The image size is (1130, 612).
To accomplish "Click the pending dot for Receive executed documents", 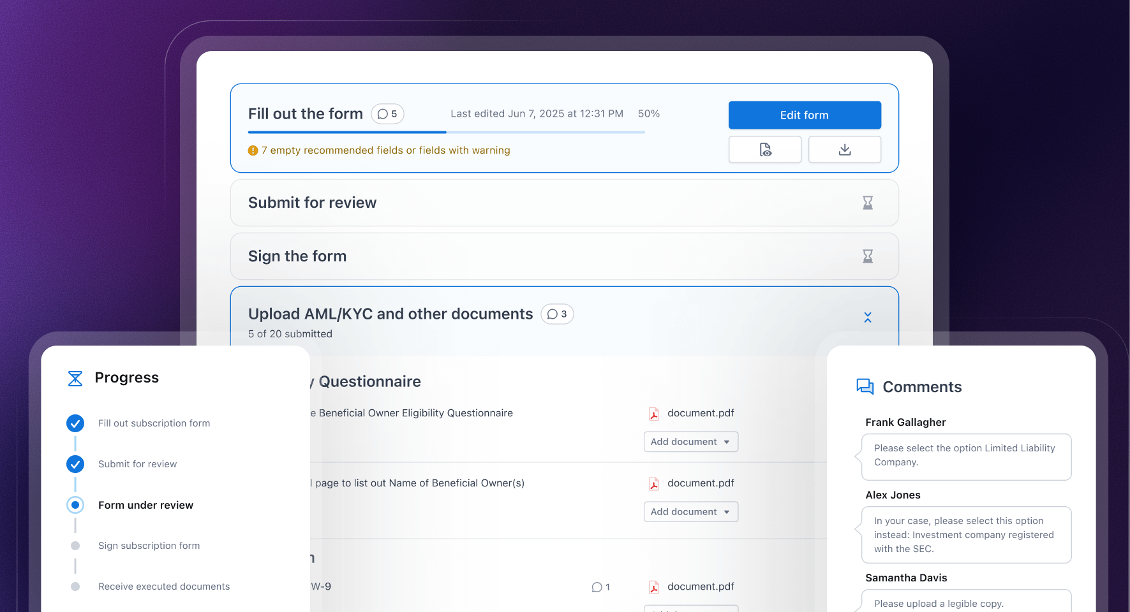I will 75,586.
